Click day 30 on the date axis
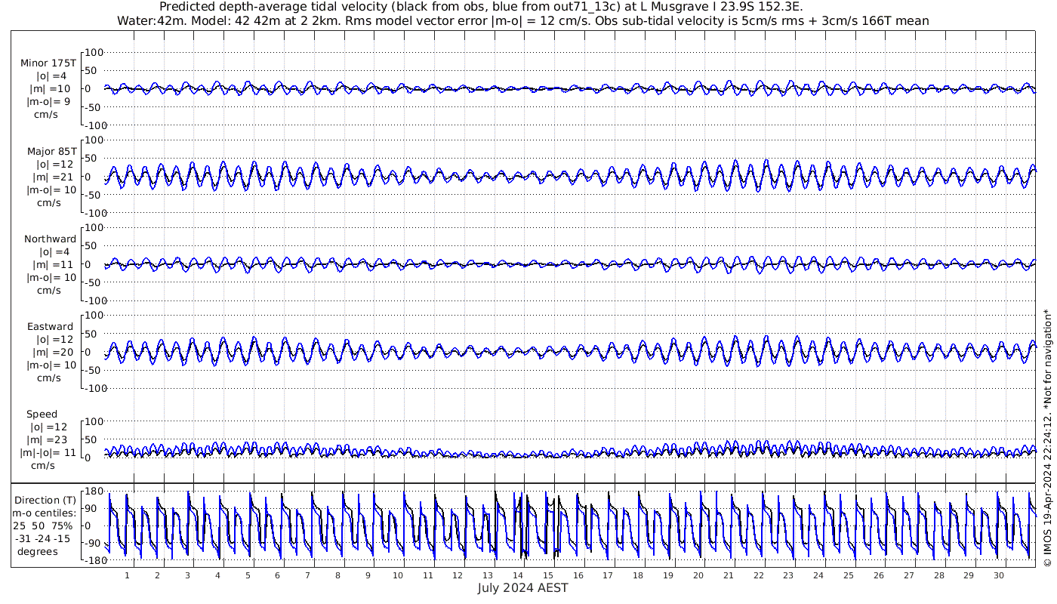Image resolution: width=1057 pixels, height=604 pixels. (998, 575)
